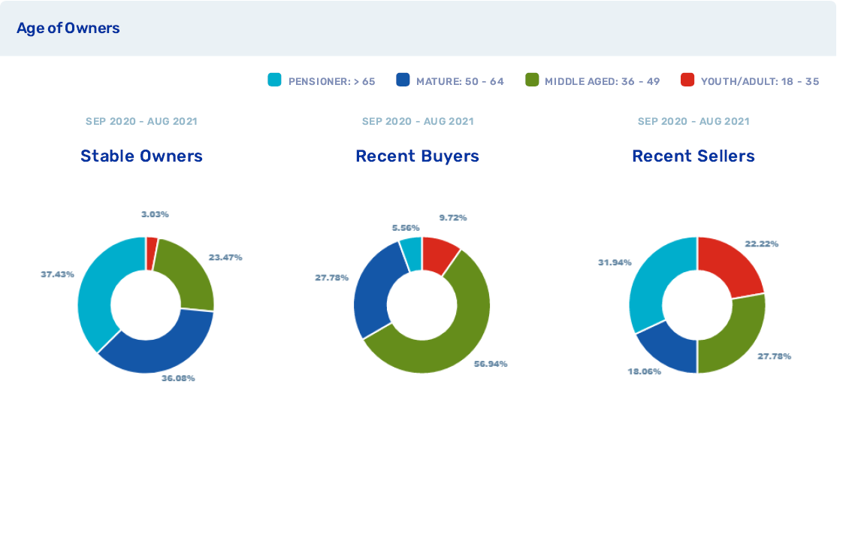Toggle the MIDDLE AGED: 36 - 49 legend label
Screen dimensions: 849x539
click(602, 81)
